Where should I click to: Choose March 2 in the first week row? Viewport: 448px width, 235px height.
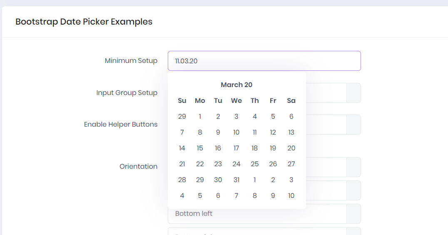click(x=218, y=117)
